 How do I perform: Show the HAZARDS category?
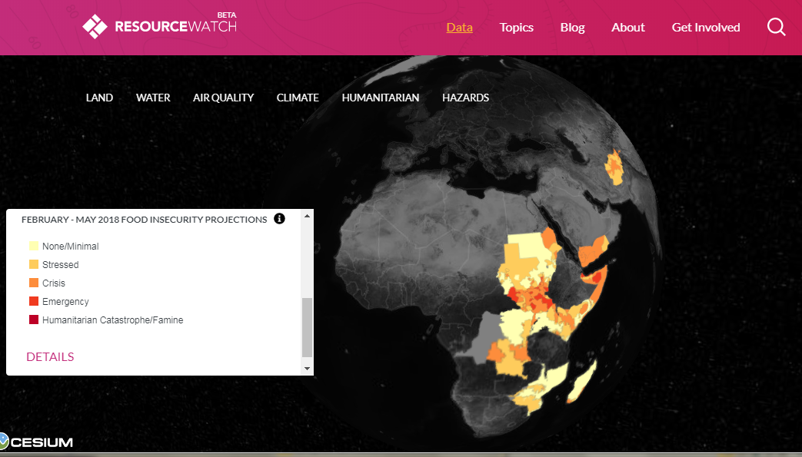point(465,98)
